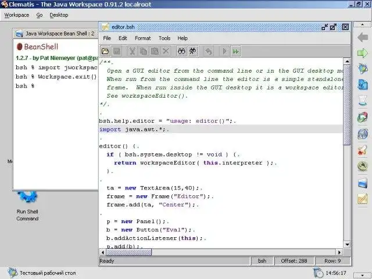Open the Tools menu

click(164, 38)
